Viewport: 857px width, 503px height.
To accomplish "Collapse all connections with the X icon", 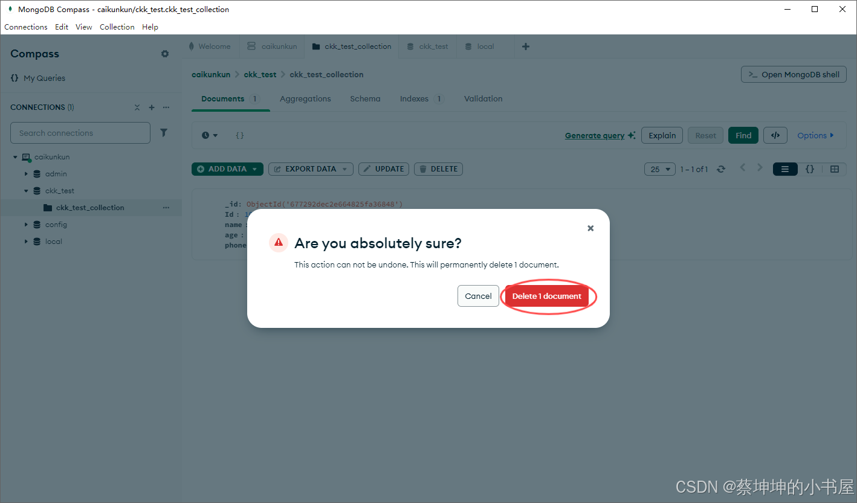I will tap(137, 107).
